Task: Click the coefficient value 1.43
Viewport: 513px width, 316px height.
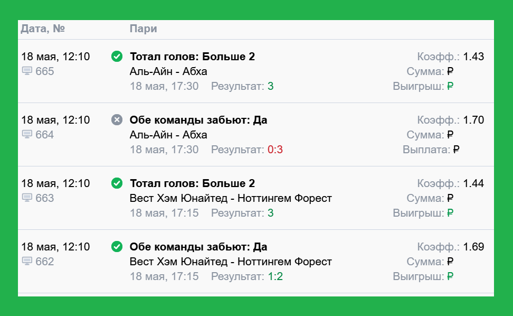Action: point(473,57)
